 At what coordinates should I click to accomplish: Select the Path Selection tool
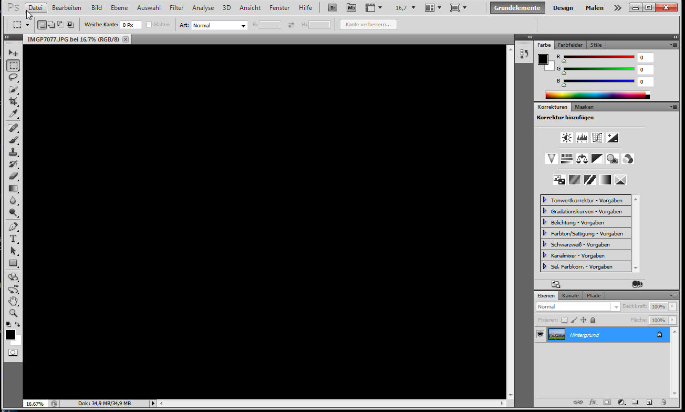click(13, 251)
